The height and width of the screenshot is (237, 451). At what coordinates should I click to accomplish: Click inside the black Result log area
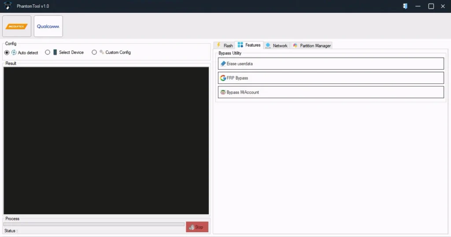pyautogui.click(x=106, y=140)
